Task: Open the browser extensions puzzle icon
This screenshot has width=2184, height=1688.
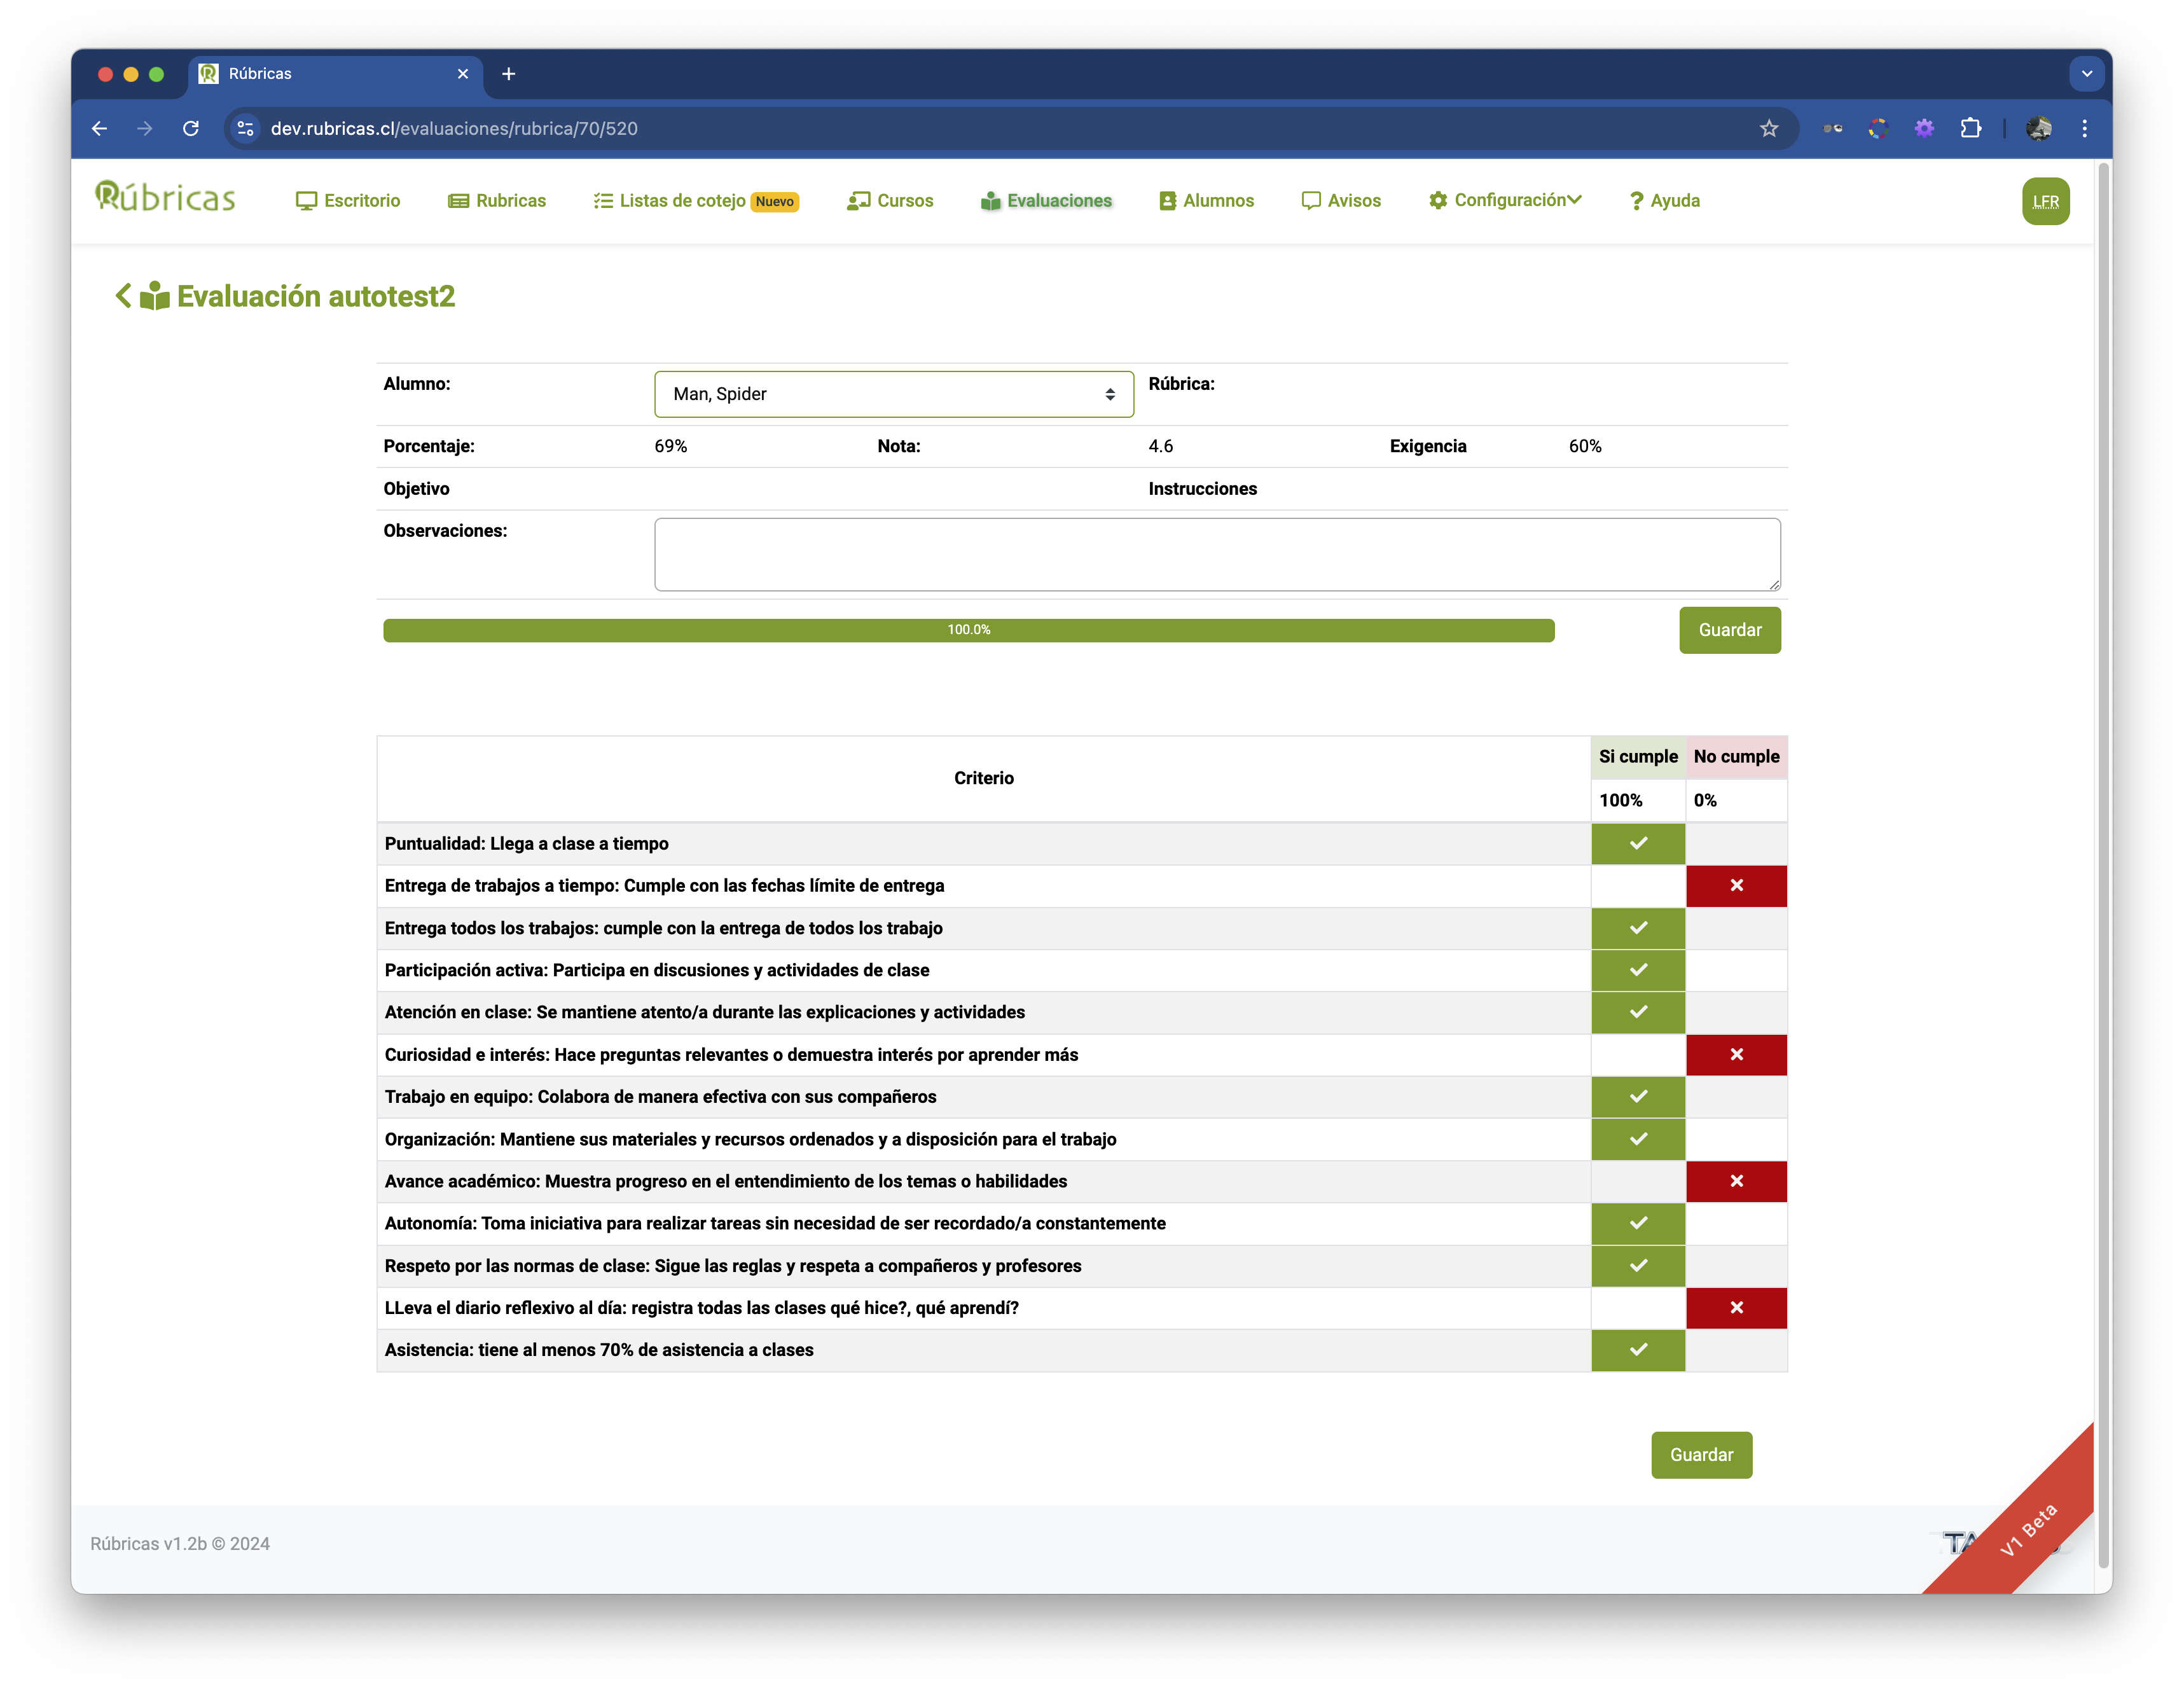Action: pyautogui.click(x=1970, y=129)
